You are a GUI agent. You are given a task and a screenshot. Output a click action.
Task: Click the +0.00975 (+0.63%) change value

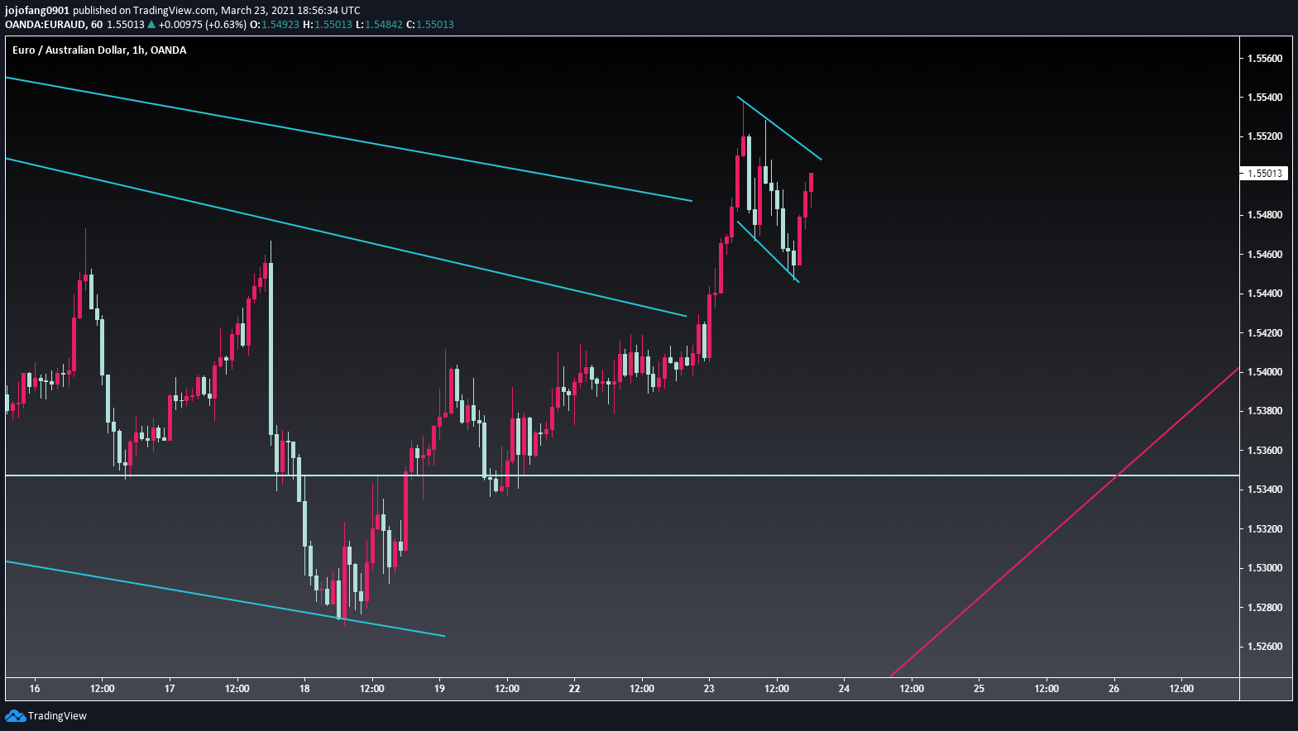[x=203, y=24]
